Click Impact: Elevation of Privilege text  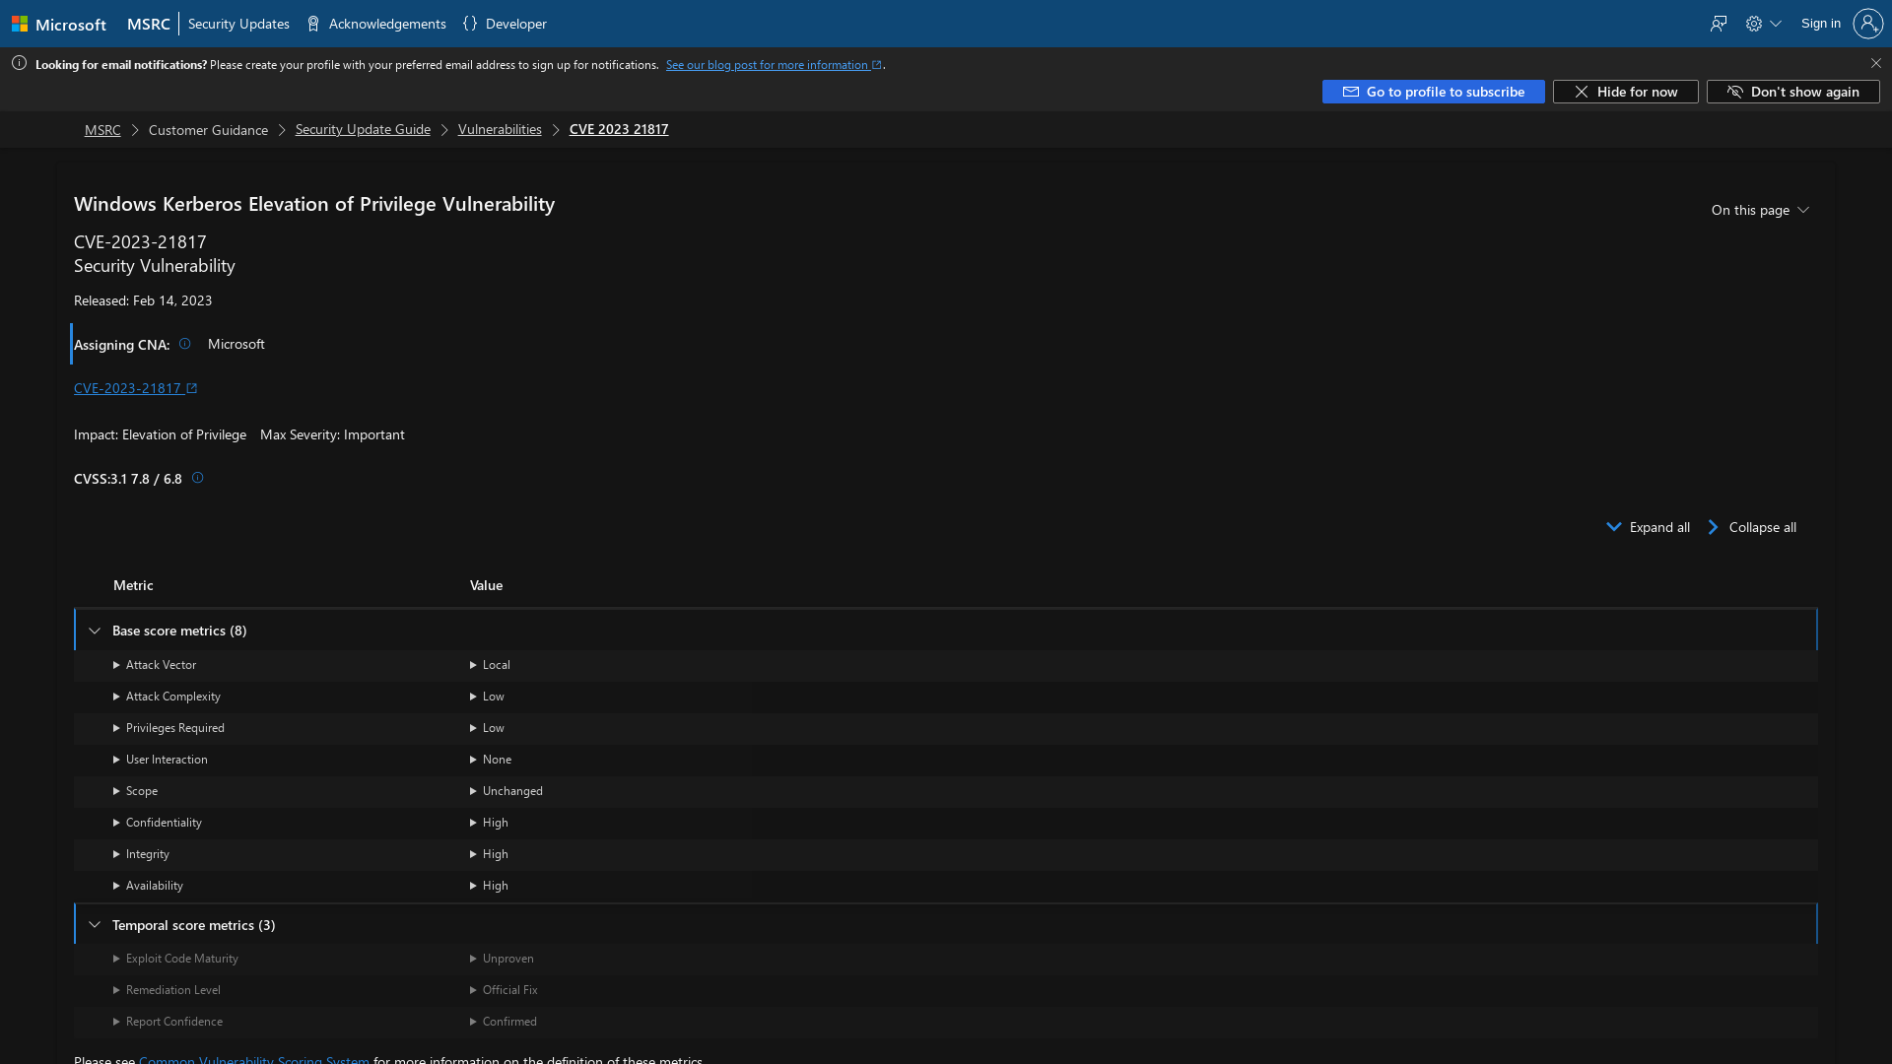(x=160, y=434)
